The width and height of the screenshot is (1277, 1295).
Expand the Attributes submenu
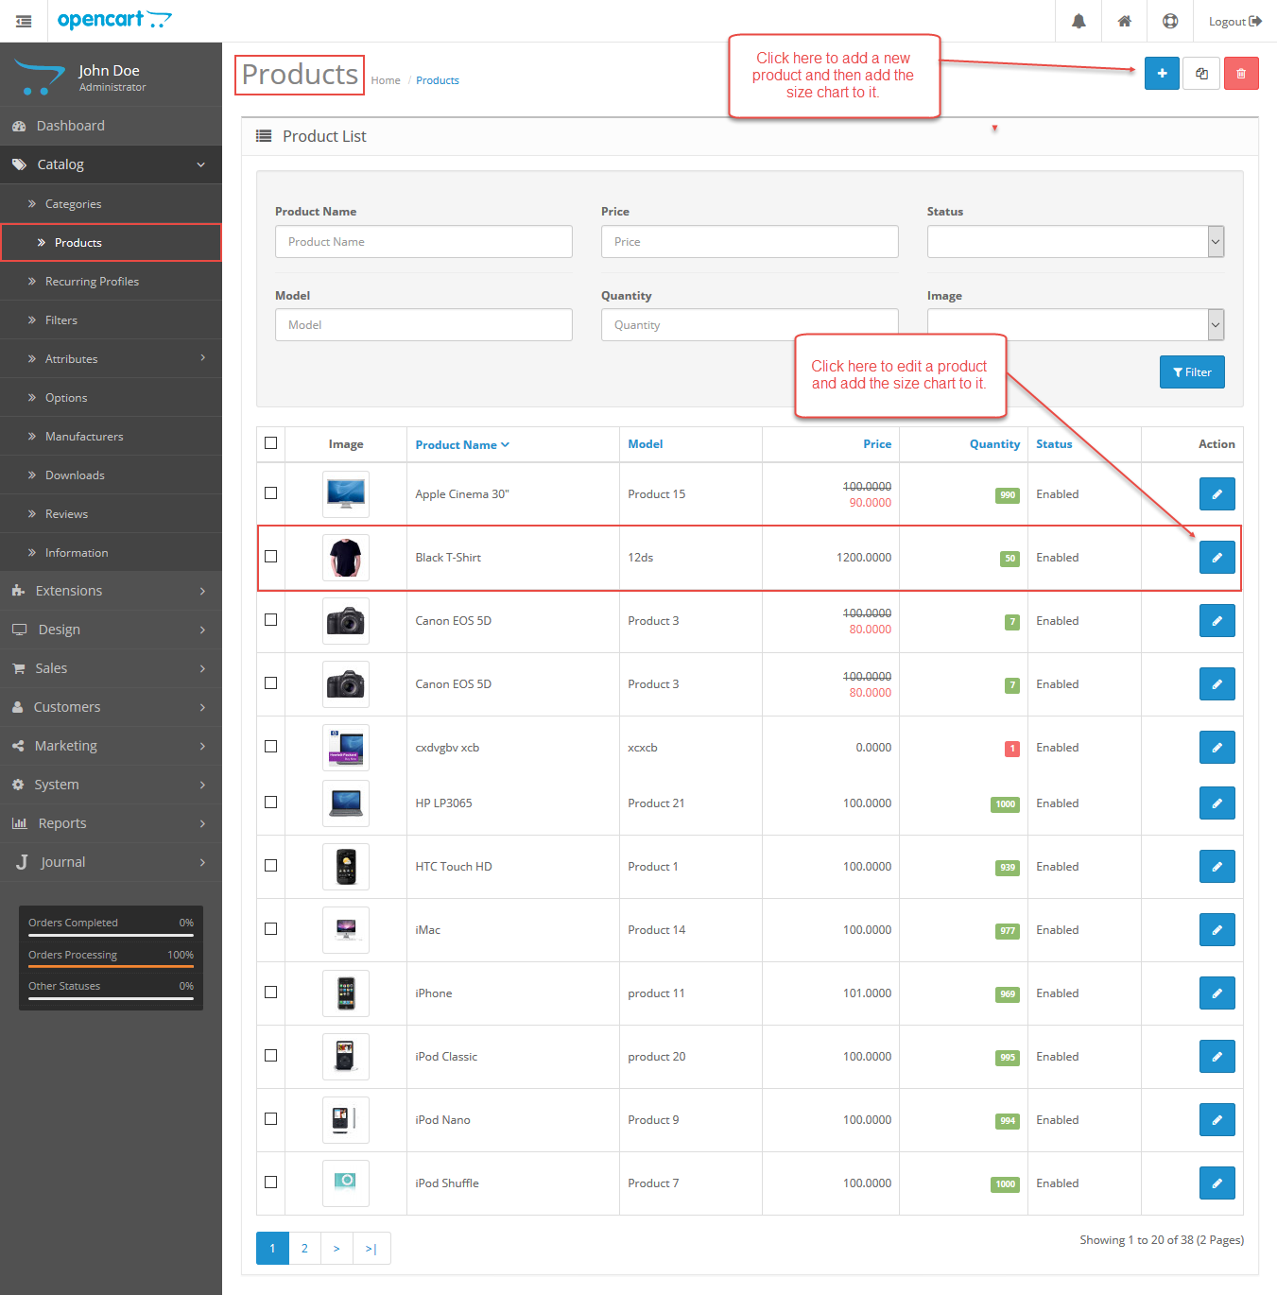click(111, 359)
